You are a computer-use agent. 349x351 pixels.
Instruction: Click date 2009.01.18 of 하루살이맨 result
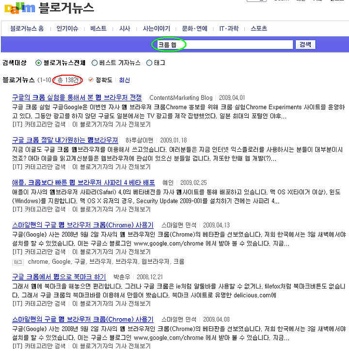click(174, 141)
